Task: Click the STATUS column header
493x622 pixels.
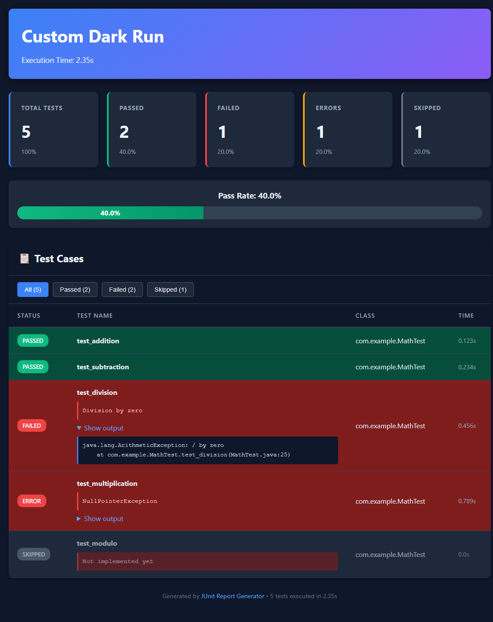Action: [x=29, y=316]
